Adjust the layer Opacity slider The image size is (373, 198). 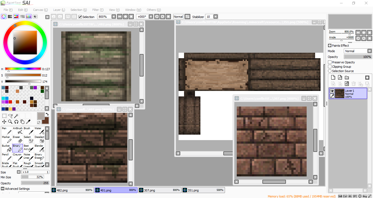click(x=358, y=57)
